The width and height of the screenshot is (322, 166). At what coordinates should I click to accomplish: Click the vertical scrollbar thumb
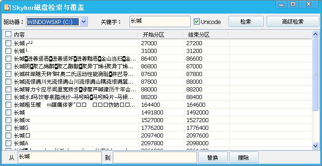click(x=315, y=74)
